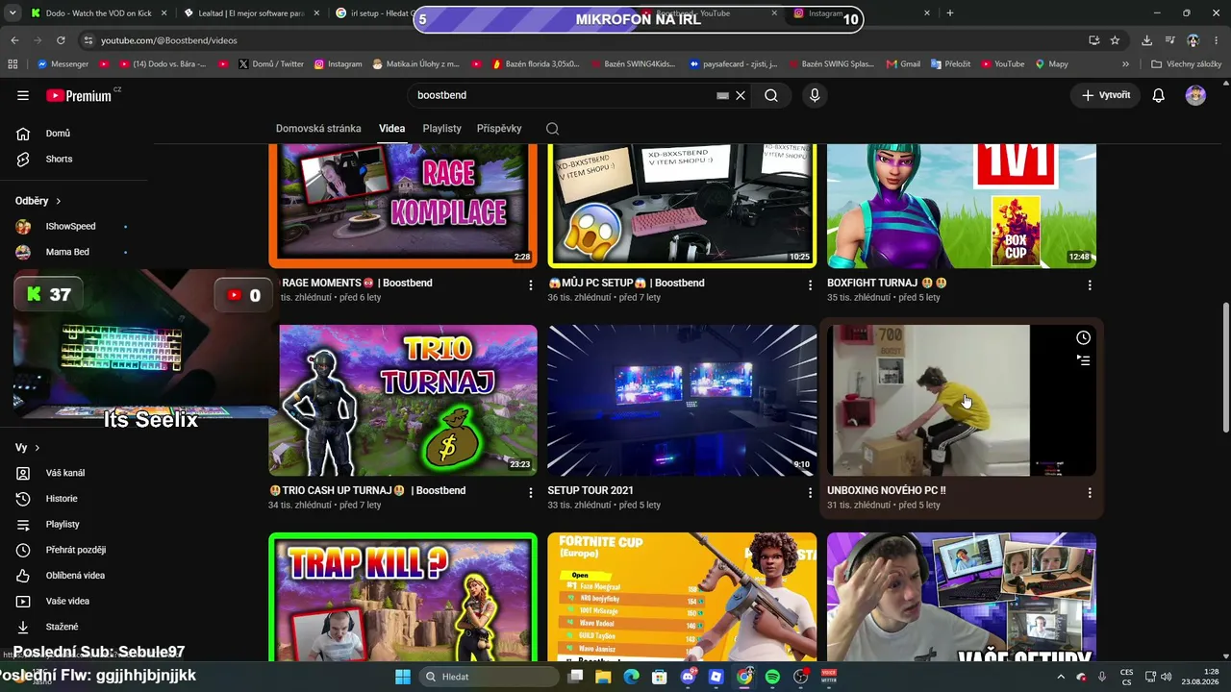1231x692 pixels.
Task: Reload the current page
Action: tap(61, 40)
